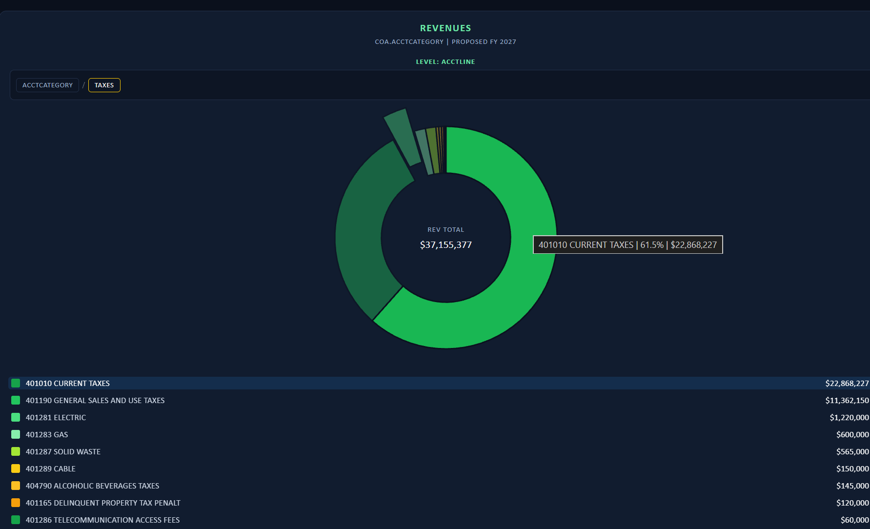Click the $145,000 amount
The image size is (870, 529).
pos(852,486)
